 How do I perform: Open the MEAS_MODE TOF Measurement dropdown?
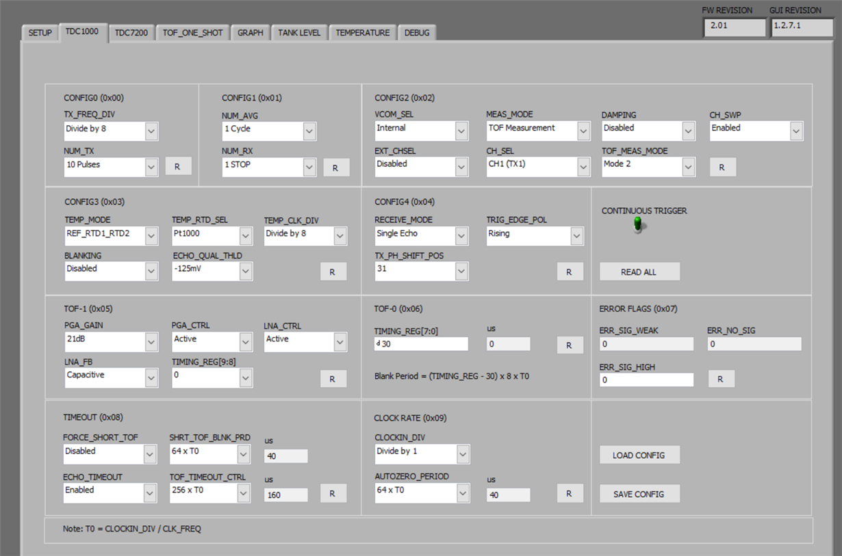point(538,131)
